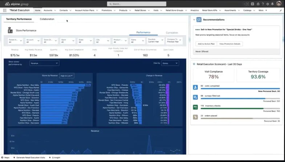The image size is (285, 162).
Task: Open the More navigation menu
Action: (262, 11)
